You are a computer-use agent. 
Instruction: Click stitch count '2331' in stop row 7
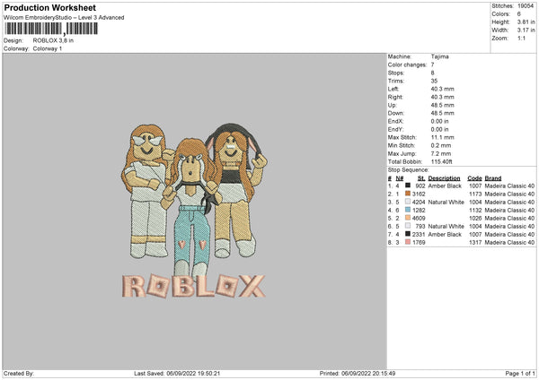coord(419,234)
